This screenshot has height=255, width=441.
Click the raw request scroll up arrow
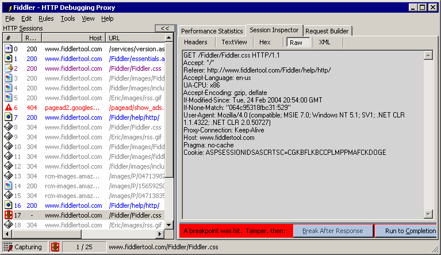(428, 55)
